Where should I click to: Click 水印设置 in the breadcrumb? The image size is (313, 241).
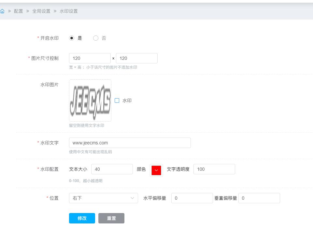pos(69,11)
